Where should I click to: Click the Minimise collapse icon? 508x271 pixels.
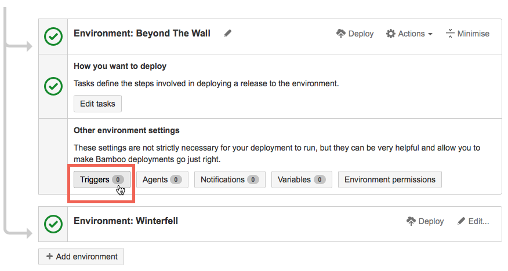coord(450,34)
